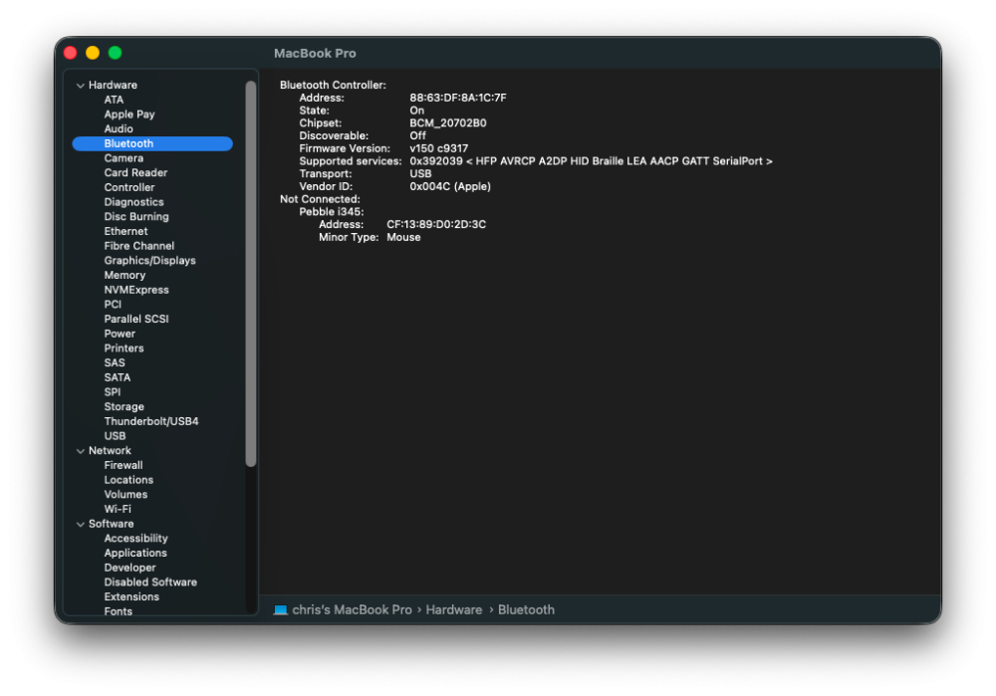Select SPI entry

(113, 392)
